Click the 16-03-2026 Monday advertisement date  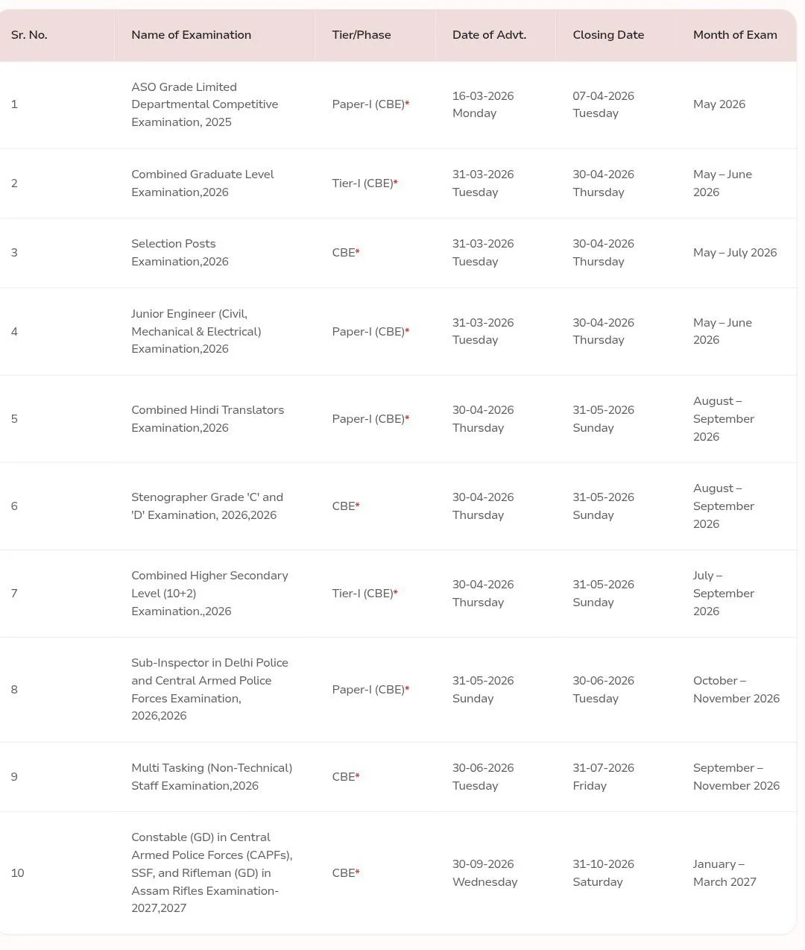click(483, 104)
